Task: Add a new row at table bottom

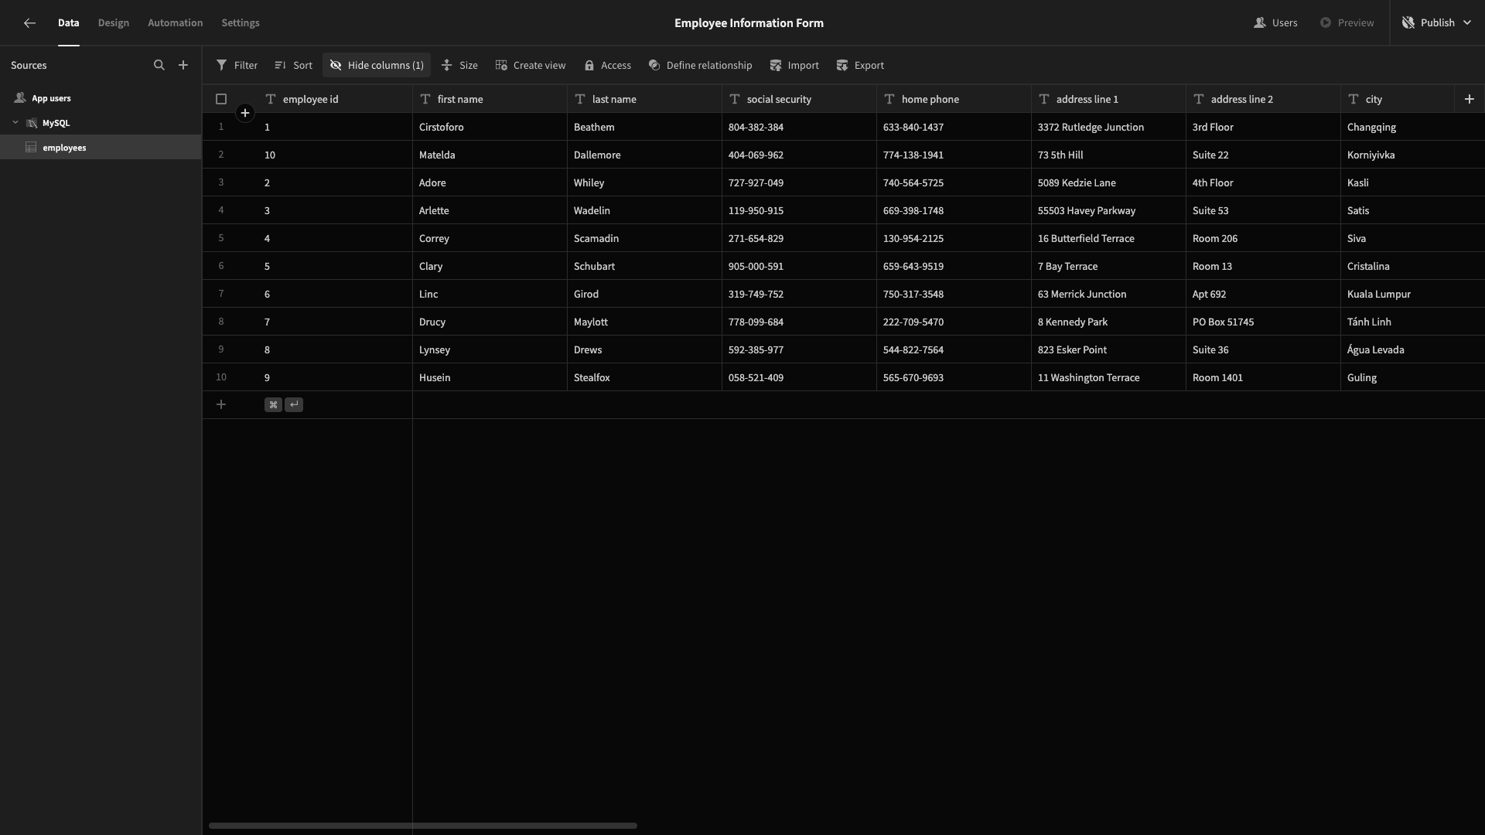Action: [x=221, y=404]
